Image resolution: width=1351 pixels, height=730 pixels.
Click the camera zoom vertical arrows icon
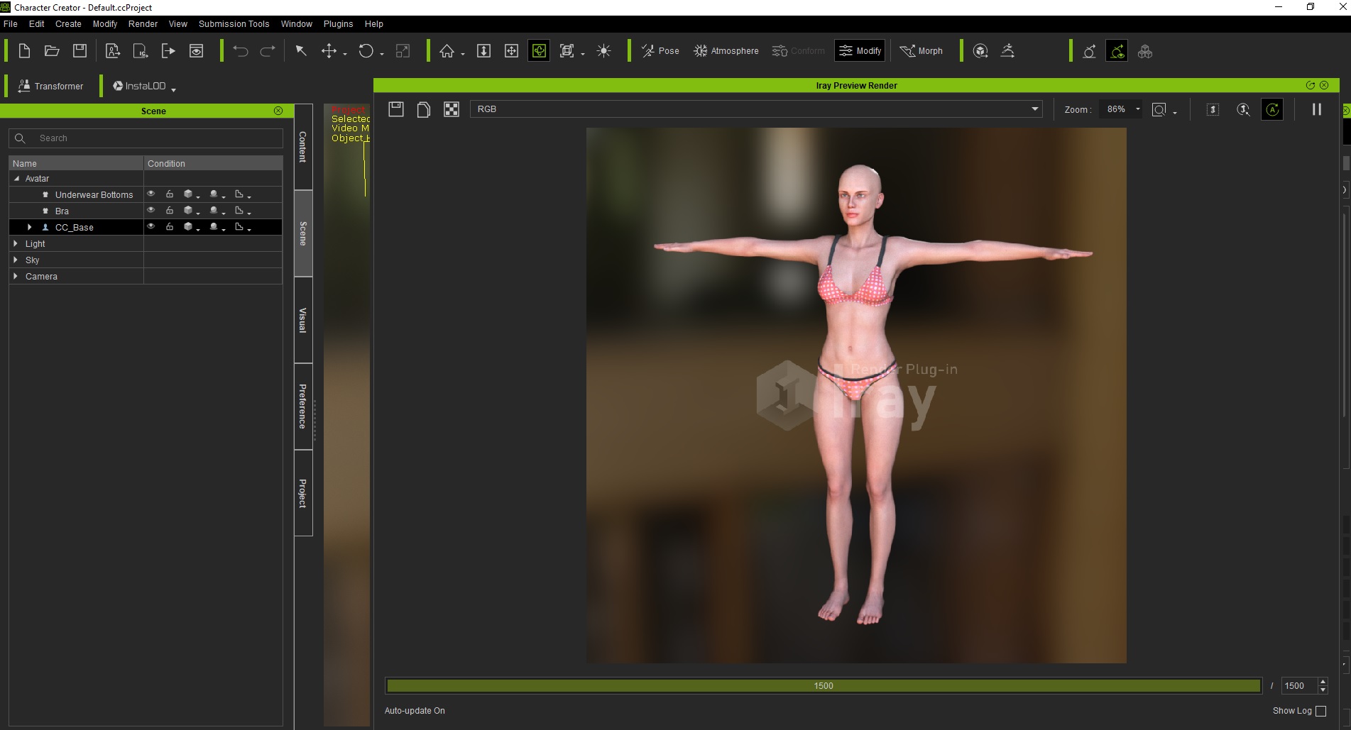coord(483,51)
